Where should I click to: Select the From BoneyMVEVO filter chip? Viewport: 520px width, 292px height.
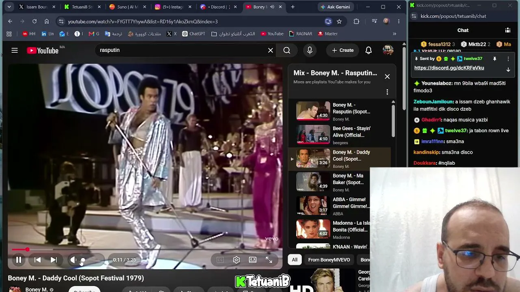tap(329, 260)
